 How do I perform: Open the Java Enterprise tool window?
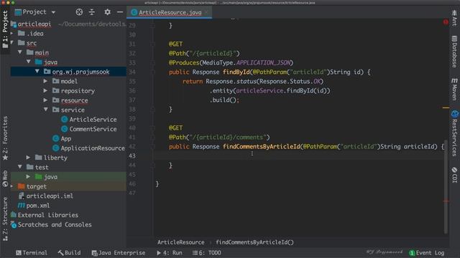[119, 253]
